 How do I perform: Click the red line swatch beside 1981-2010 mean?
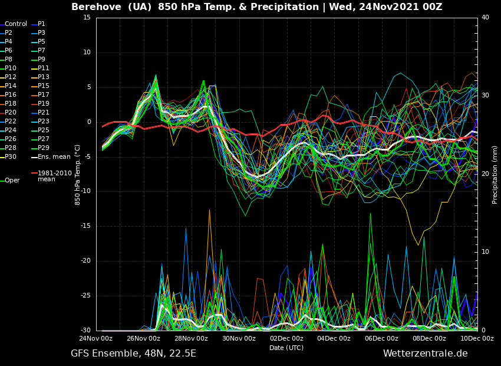[x=34, y=174]
